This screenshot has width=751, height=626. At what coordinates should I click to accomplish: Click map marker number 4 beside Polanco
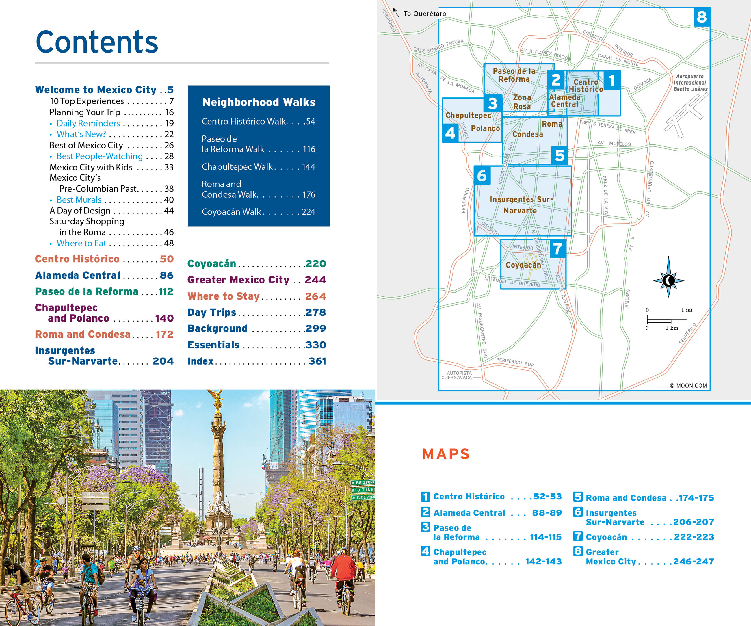[x=450, y=133]
